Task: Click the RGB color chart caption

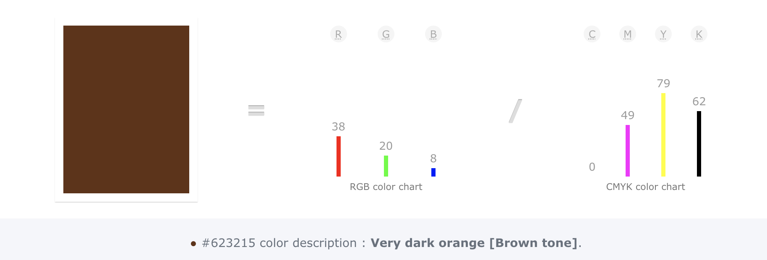Action: (x=386, y=187)
